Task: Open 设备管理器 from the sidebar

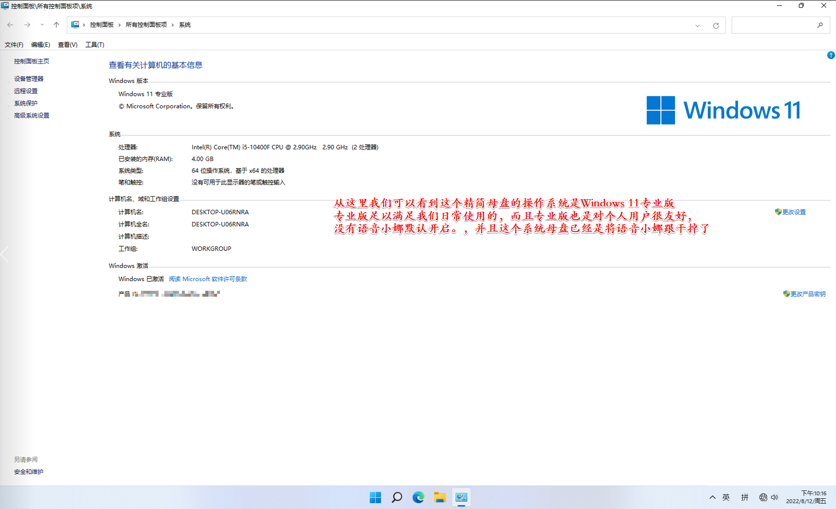Action: point(29,79)
